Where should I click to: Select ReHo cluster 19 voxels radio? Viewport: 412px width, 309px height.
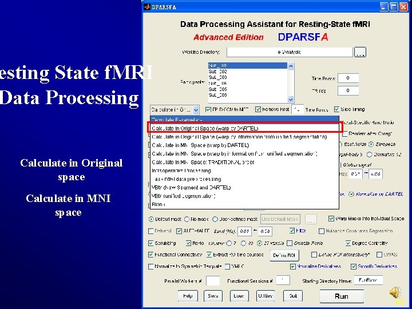point(244,243)
